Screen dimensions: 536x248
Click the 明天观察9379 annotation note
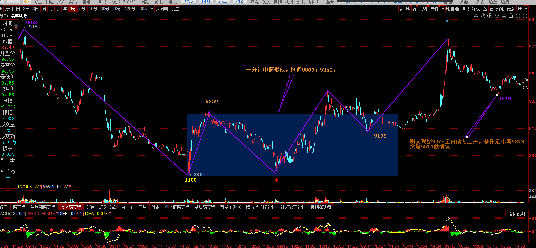[467, 144]
